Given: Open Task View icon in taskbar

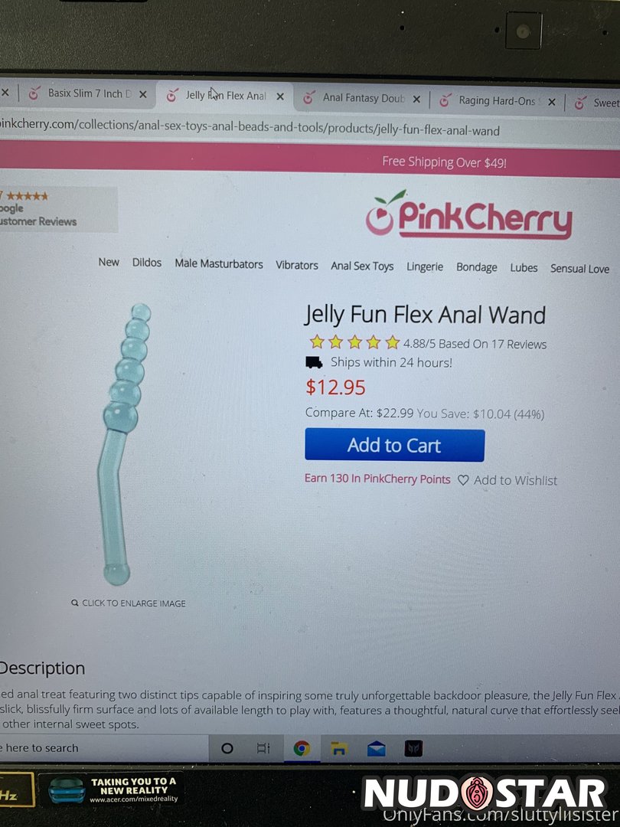Looking at the screenshot, I should tap(263, 748).
